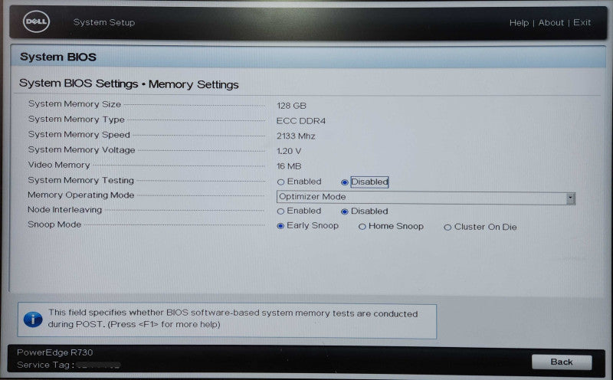This screenshot has height=380, width=613.
Task: Click the Video Memory label
Action: 59,165
